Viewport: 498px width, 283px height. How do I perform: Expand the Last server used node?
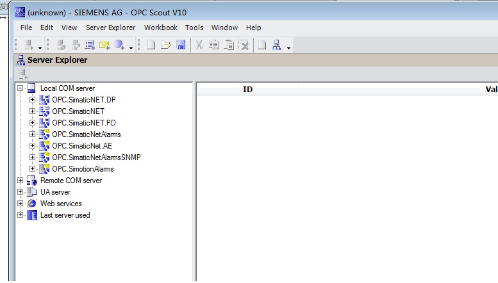tap(21, 214)
